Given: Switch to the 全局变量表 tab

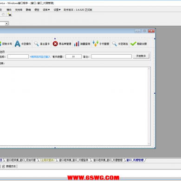Looking at the screenshot, I should 47,160.
